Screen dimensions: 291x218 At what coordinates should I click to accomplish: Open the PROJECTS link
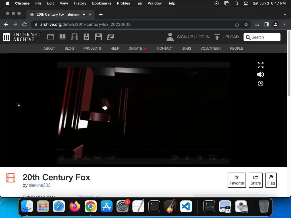coord(92,48)
